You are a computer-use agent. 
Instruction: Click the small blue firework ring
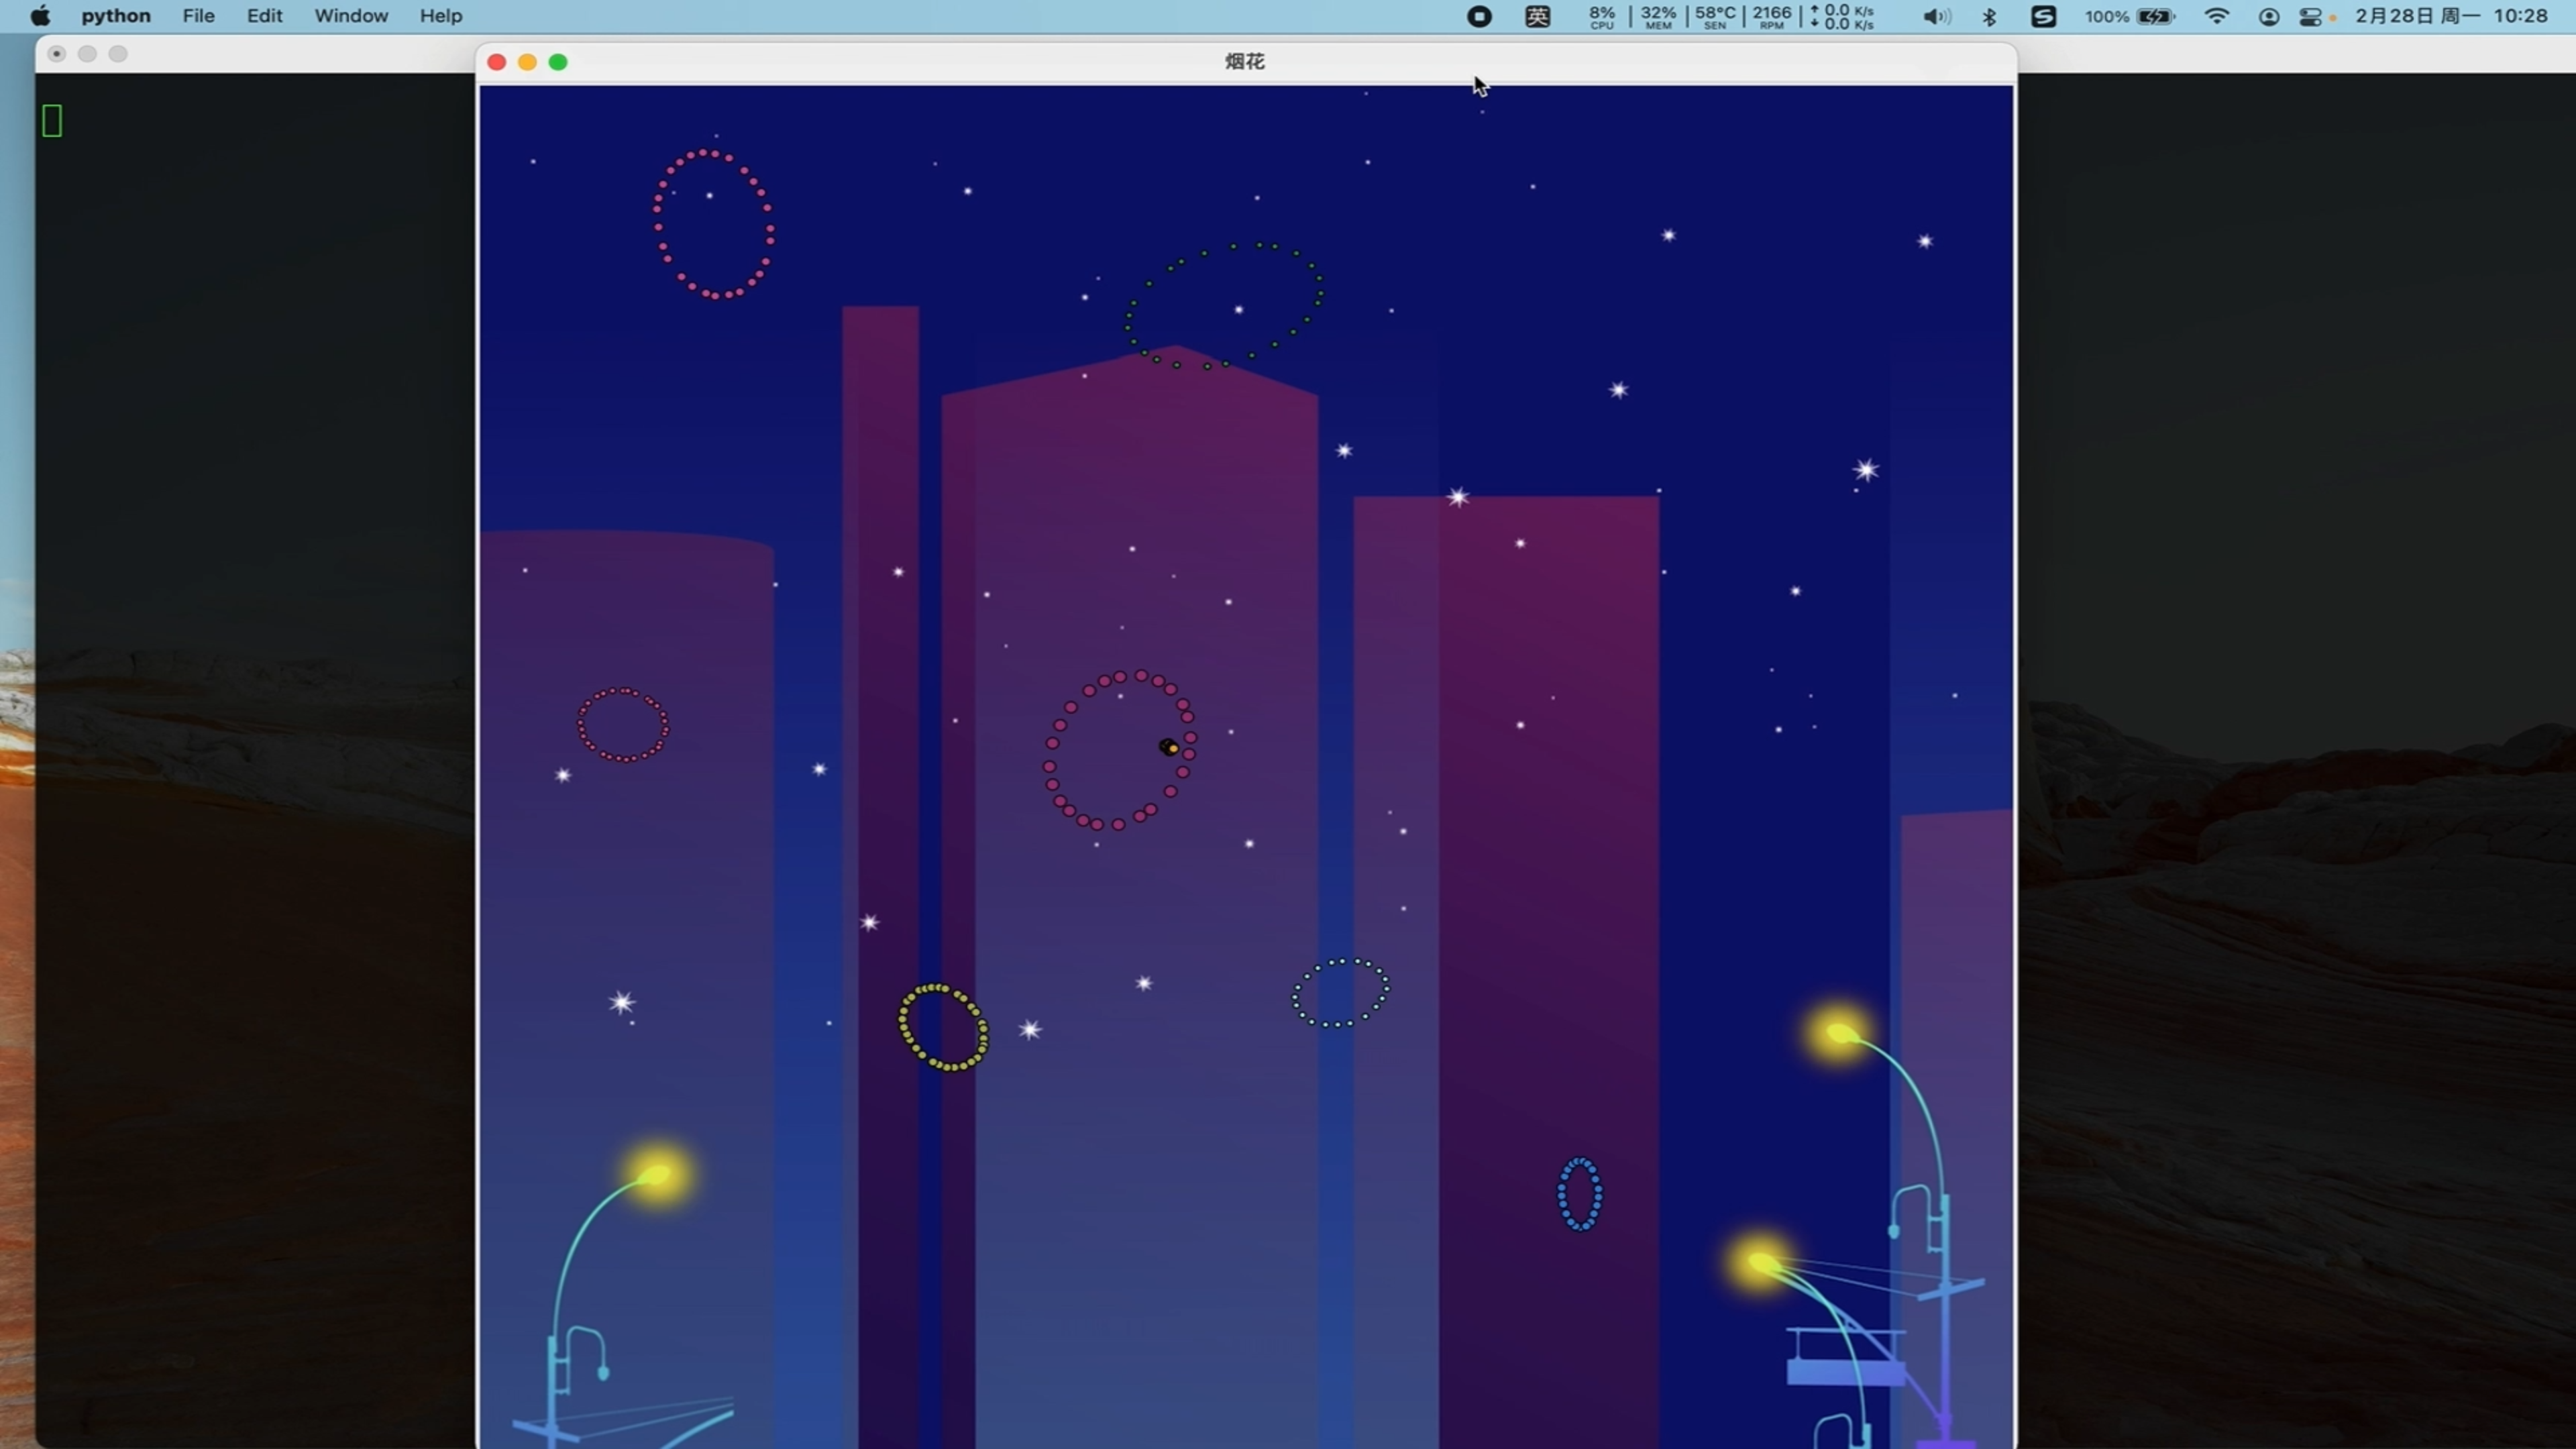coord(1580,1194)
